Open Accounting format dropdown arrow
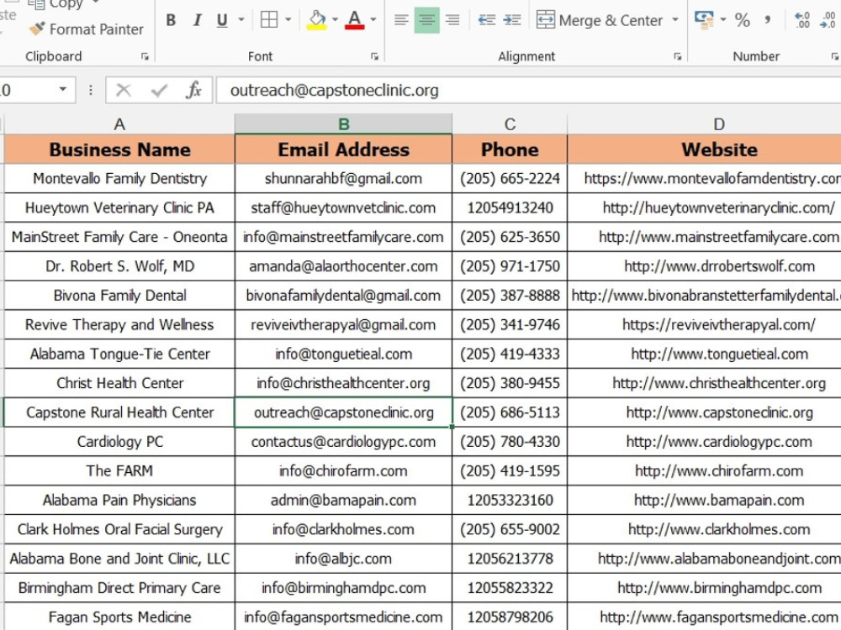 [723, 20]
